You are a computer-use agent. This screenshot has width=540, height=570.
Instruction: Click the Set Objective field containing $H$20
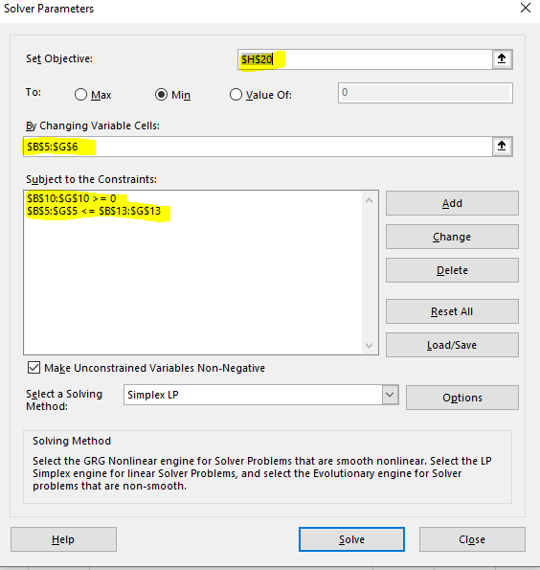click(365, 59)
